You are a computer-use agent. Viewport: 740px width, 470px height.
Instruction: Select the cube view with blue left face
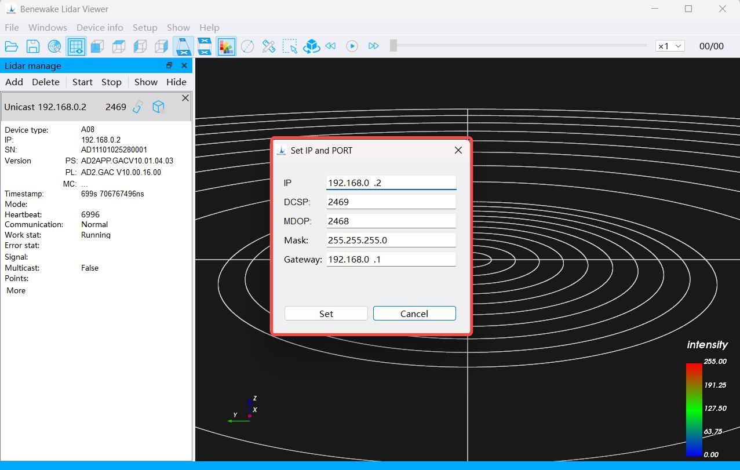pyautogui.click(x=140, y=46)
